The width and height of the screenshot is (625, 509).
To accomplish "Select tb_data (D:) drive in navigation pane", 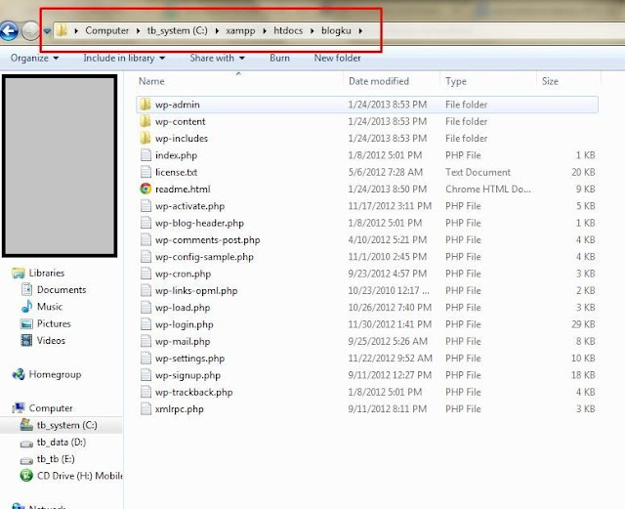I will point(61,442).
